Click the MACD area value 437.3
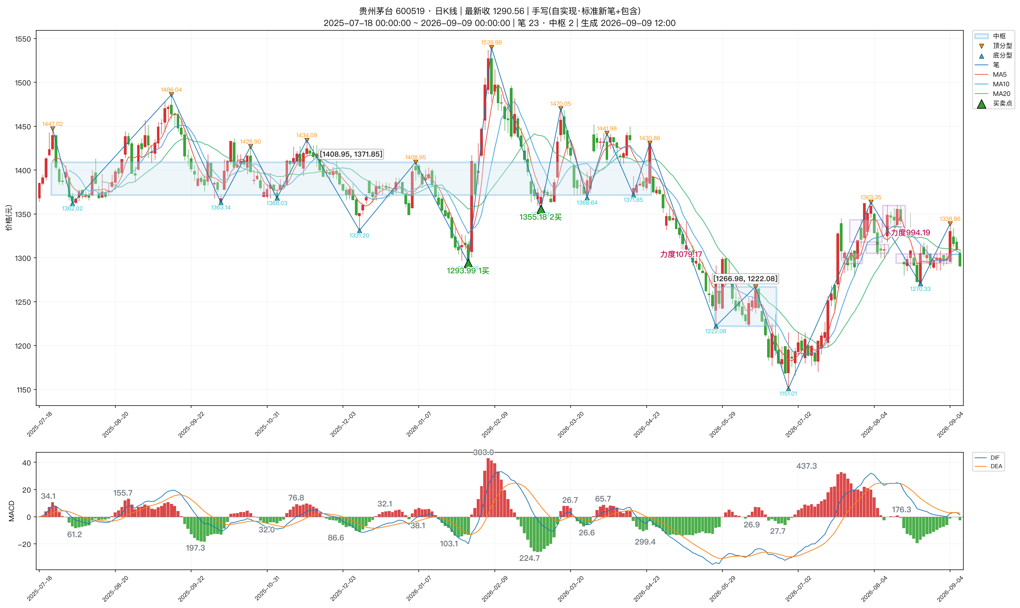 (x=807, y=466)
